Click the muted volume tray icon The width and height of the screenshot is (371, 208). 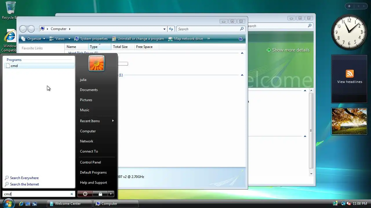349,204
